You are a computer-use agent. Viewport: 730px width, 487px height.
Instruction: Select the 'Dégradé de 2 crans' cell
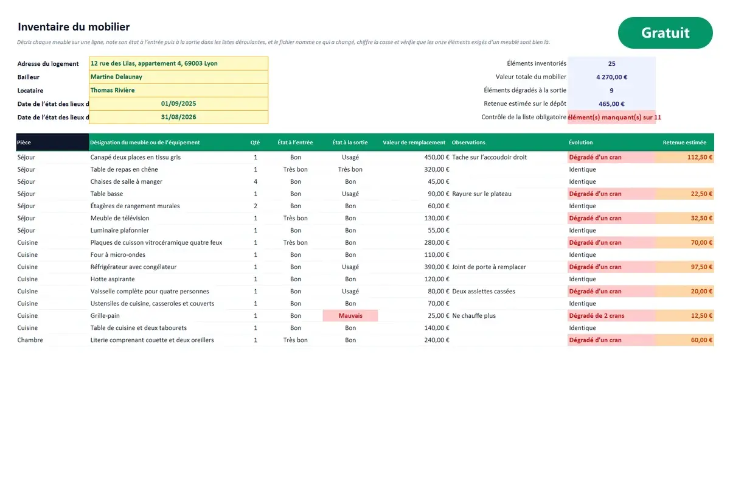point(611,315)
